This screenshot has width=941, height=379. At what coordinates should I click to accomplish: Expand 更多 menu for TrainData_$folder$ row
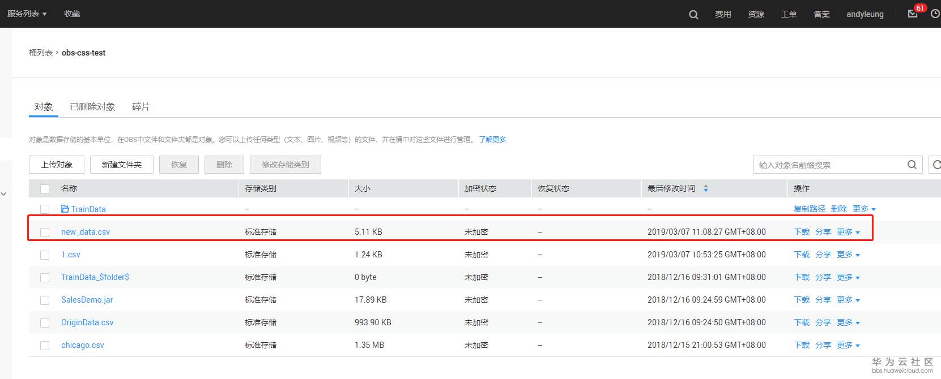[848, 277]
